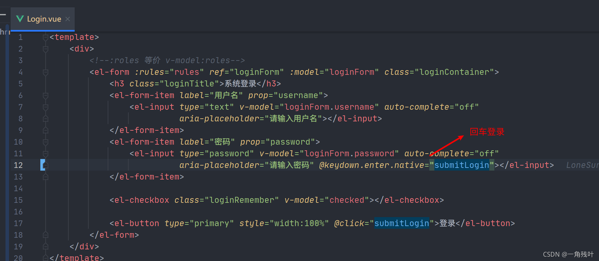The width and height of the screenshot is (599, 261).
Task: Collapse the template fold on line 1
Action: coord(46,37)
